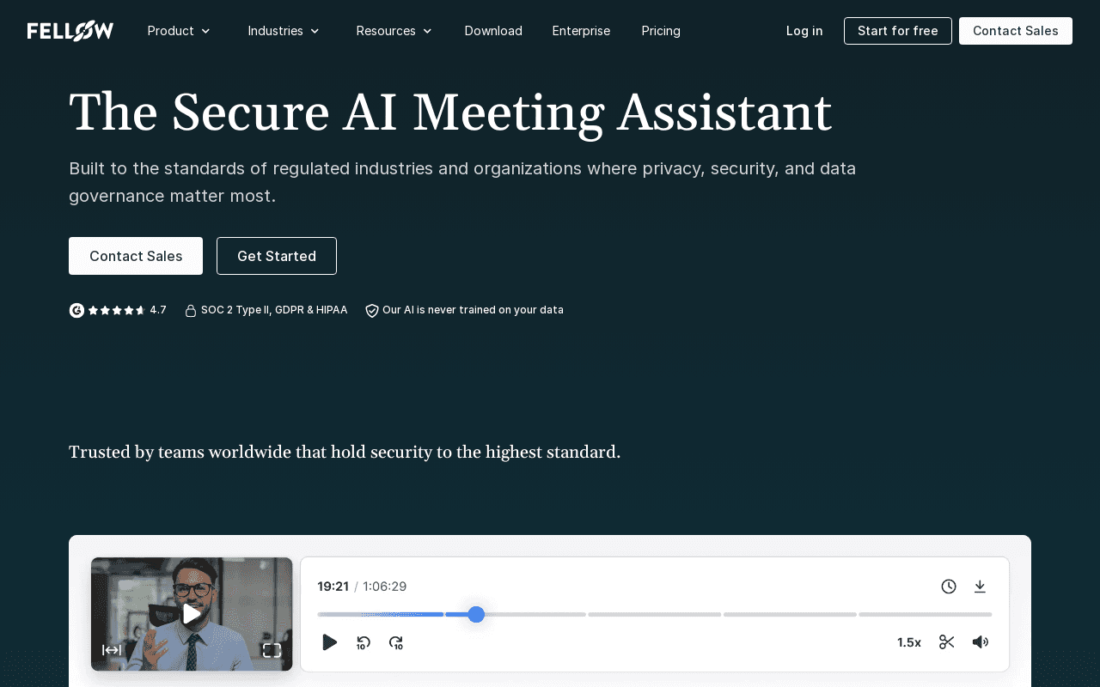Click the Get Started button
The image size is (1100, 687).
tap(277, 256)
